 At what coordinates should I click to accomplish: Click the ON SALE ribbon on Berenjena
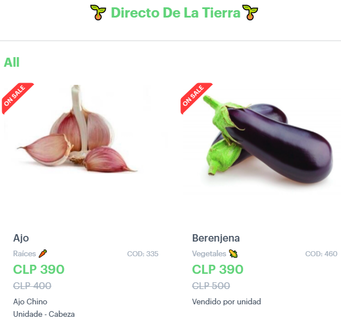(x=196, y=98)
